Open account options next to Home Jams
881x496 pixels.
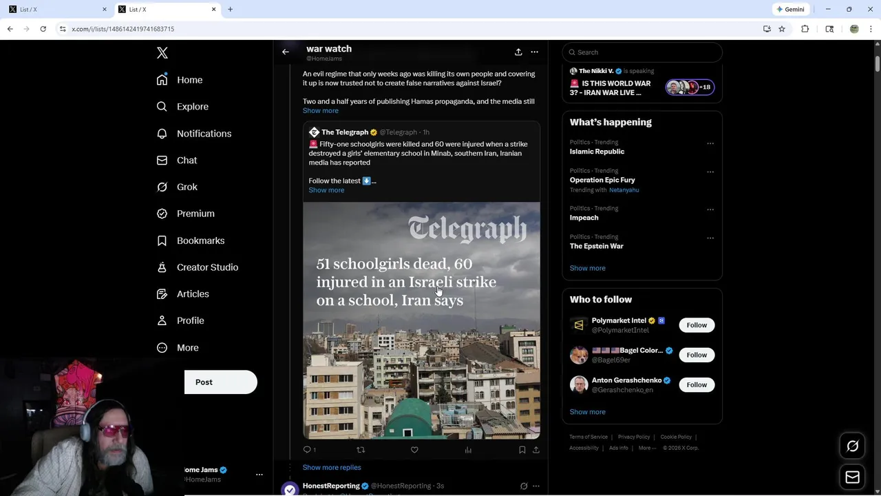[x=259, y=475]
